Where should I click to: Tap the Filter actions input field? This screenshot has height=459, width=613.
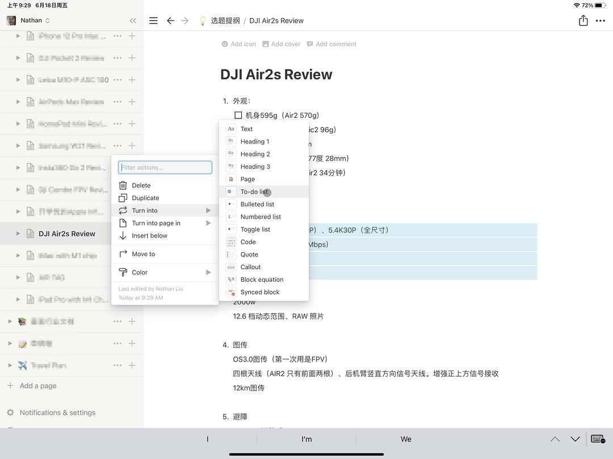(165, 167)
